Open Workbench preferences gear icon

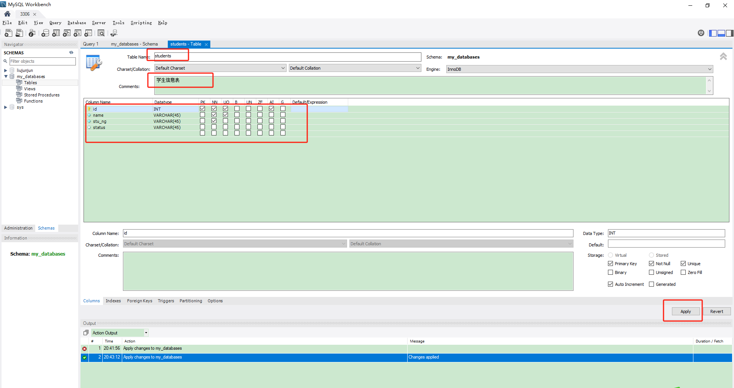[701, 33]
